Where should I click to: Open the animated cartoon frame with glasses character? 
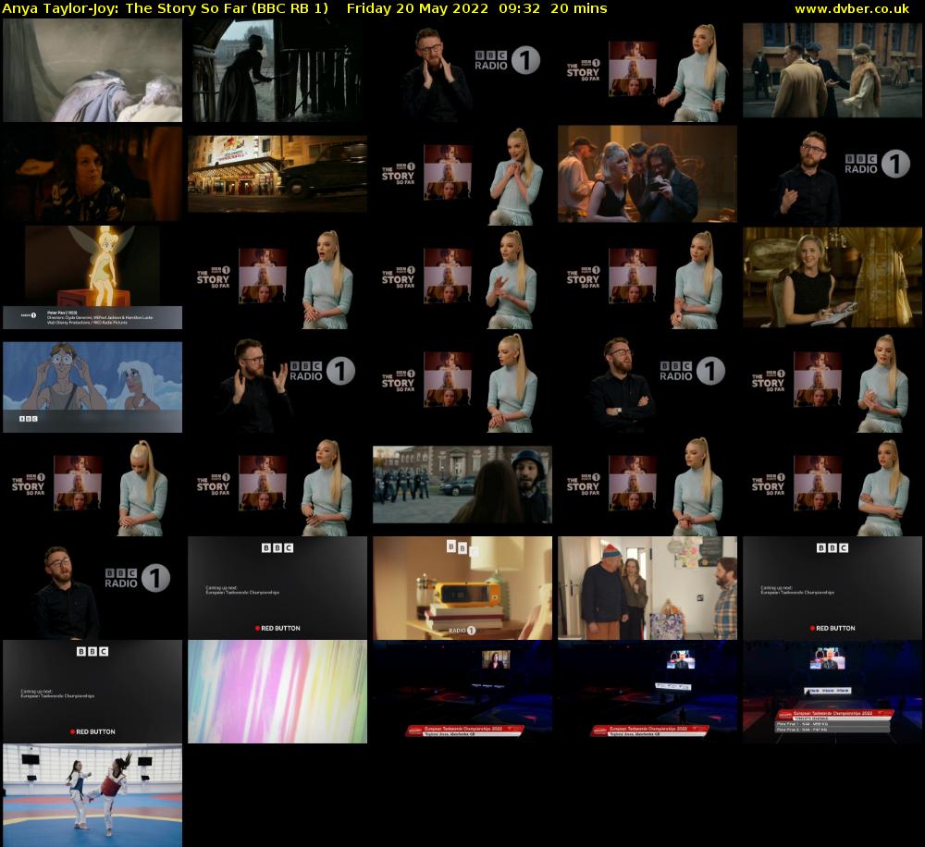(x=92, y=387)
